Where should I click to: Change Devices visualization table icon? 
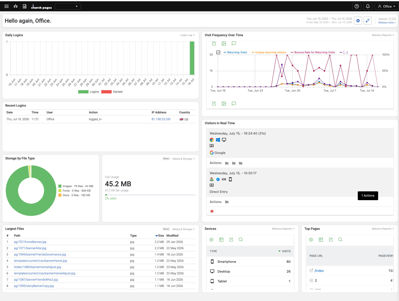pyautogui.click(x=221, y=240)
